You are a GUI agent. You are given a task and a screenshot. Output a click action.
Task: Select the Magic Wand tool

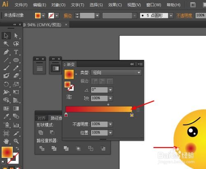[6, 44]
